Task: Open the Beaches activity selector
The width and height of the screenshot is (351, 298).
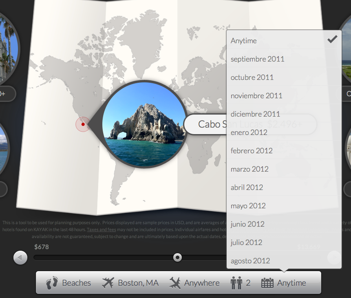Action: (68, 283)
